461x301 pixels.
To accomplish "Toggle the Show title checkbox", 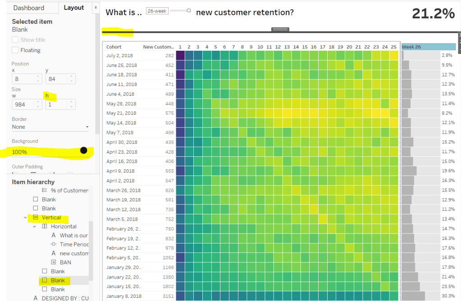I will pos(15,40).
